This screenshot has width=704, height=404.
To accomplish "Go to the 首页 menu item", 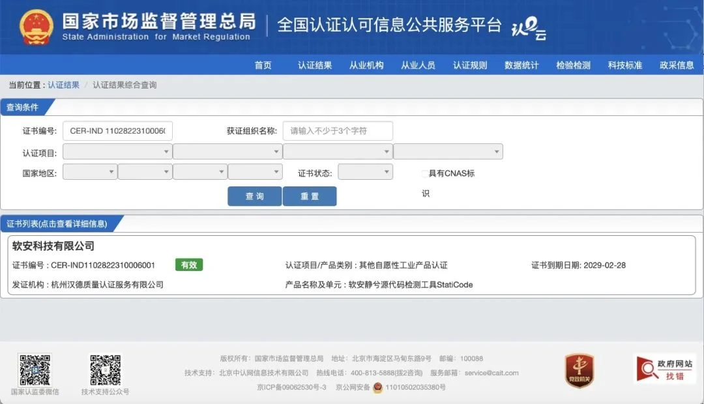I will (263, 65).
